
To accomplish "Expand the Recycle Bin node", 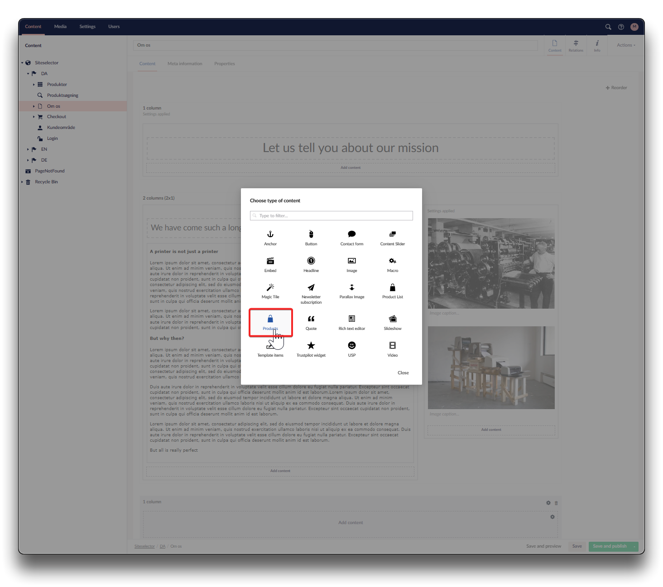I will (x=22, y=182).
